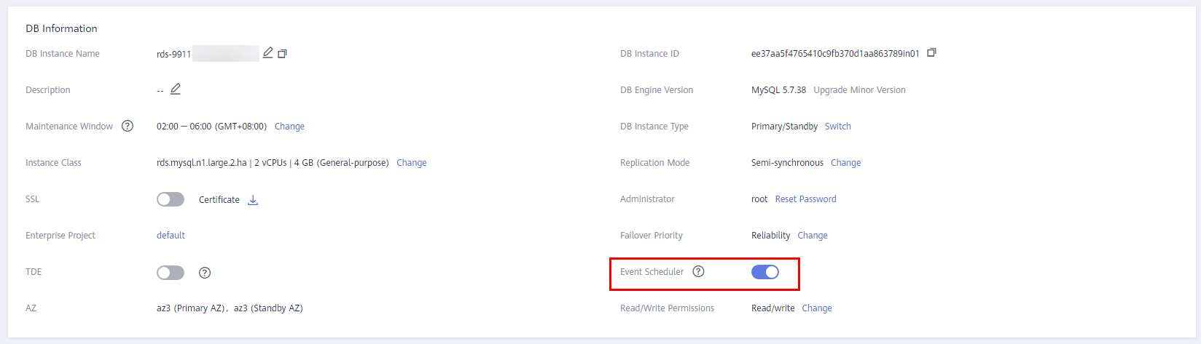The image size is (1201, 344).
Task: Change Read/Write Permissions
Action: (817, 308)
